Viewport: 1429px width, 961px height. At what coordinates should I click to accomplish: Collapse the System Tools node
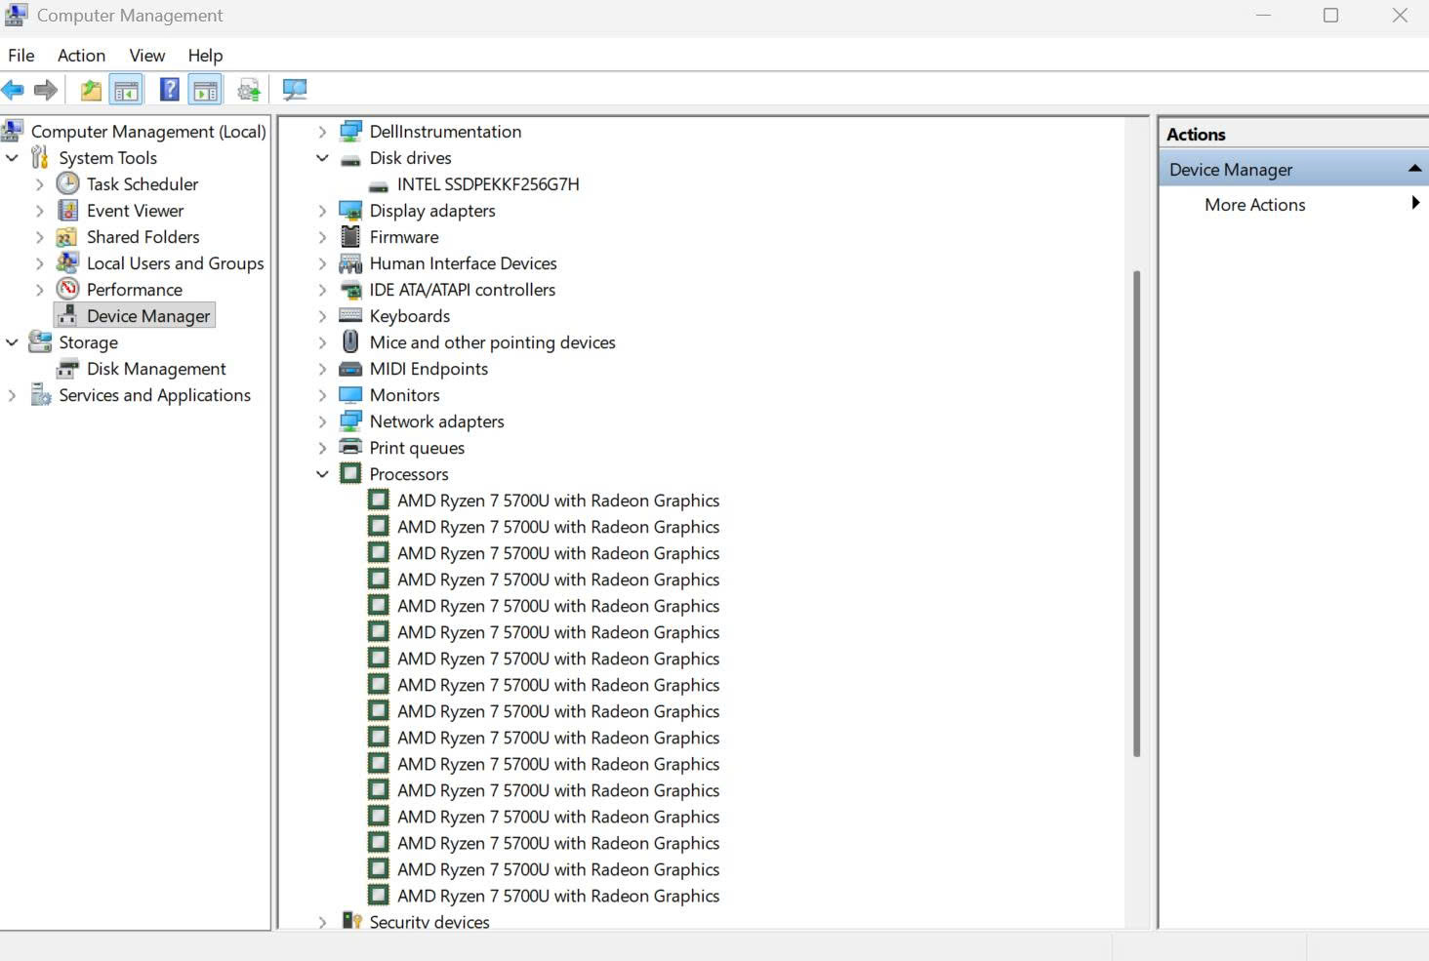point(12,158)
